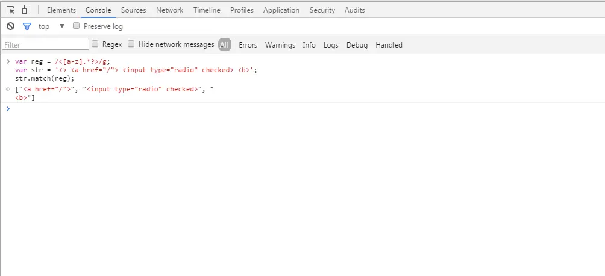Open the top context dropdown arrow
The height and width of the screenshot is (276, 605).
coord(61,26)
